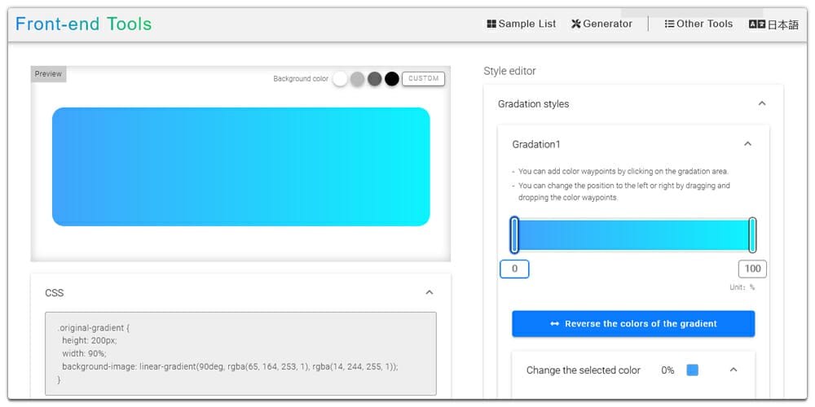Screen dimensions: 815x407
Task: Click the language translate icon
Action: [x=757, y=24]
